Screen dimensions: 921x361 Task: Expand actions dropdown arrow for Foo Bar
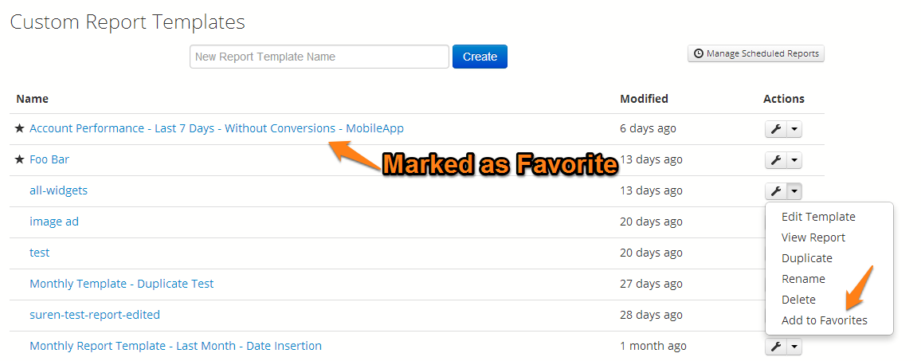tap(794, 160)
